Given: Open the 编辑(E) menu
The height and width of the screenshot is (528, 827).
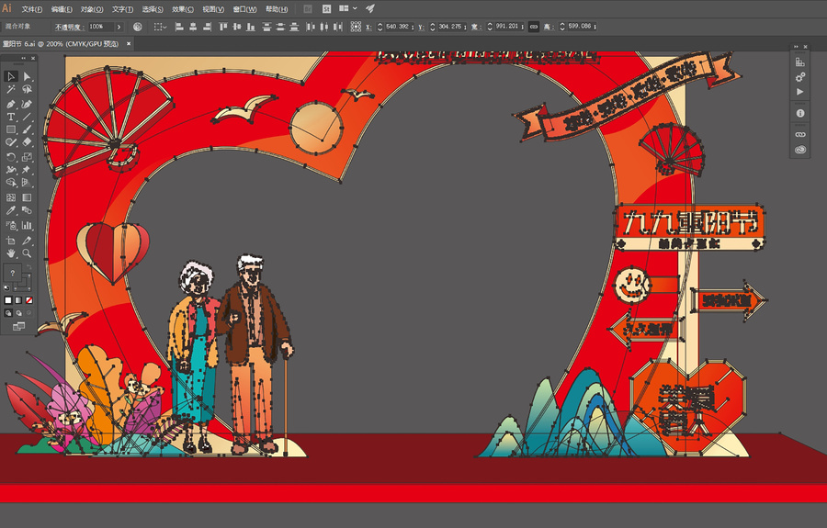Looking at the screenshot, I should pyautogui.click(x=62, y=9).
